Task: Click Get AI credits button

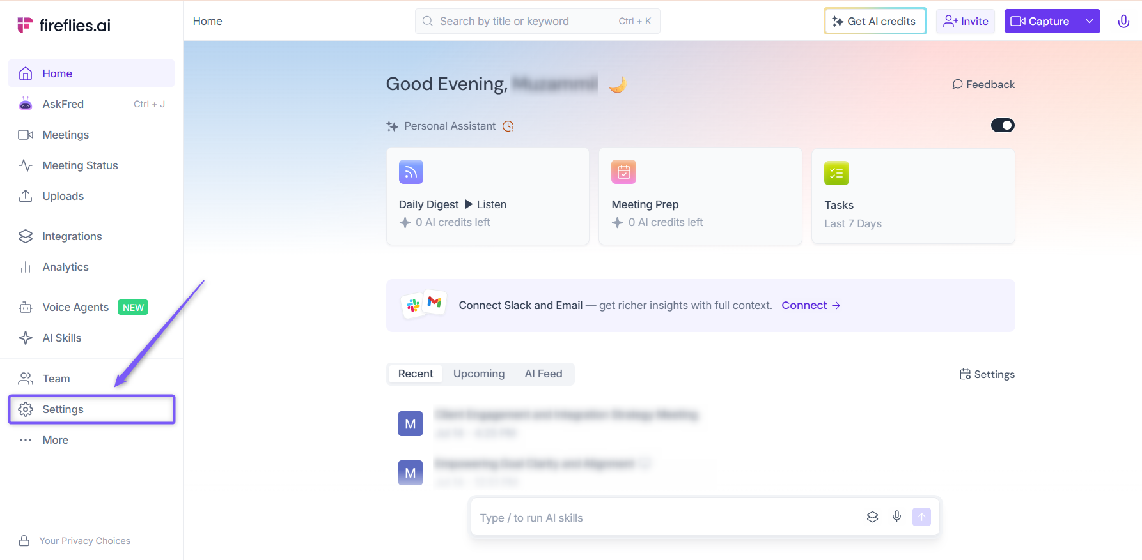Action: click(x=875, y=21)
